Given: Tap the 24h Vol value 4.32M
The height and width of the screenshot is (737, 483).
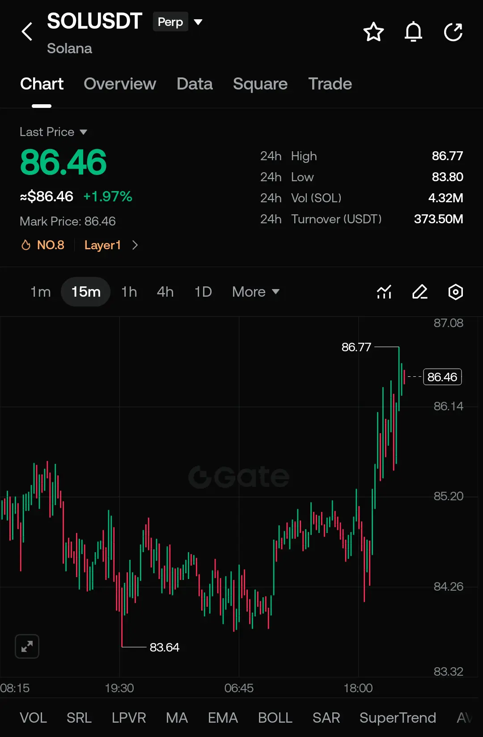Looking at the screenshot, I should pos(445,198).
